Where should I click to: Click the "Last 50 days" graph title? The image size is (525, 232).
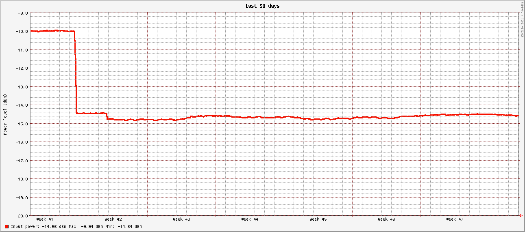click(262, 6)
